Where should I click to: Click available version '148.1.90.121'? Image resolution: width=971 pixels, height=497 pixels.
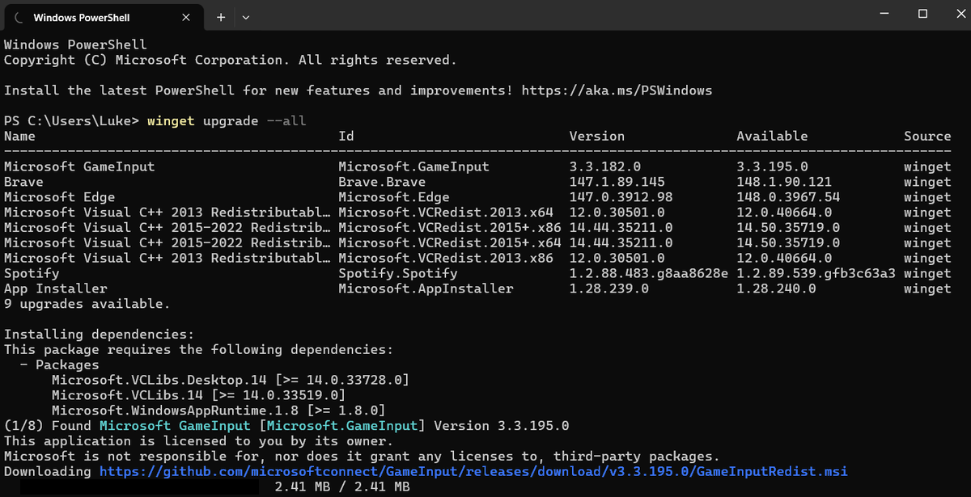pyautogui.click(x=784, y=183)
